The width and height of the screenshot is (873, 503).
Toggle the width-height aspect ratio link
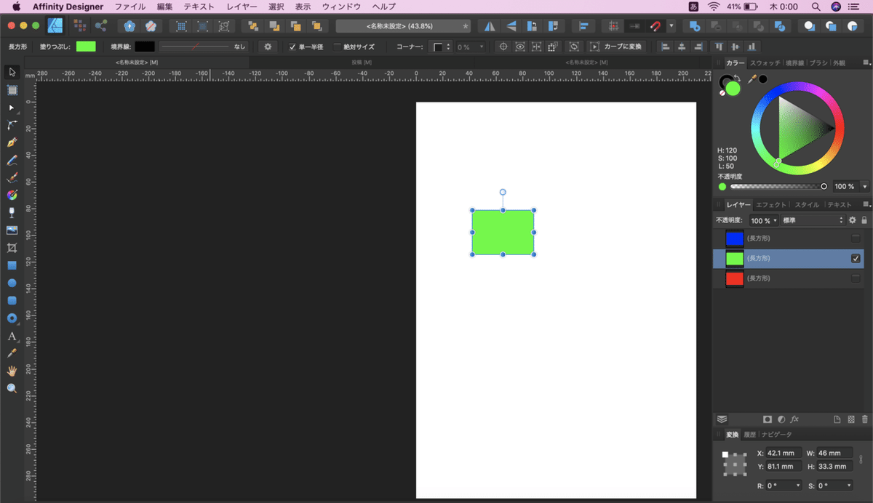(861, 459)
